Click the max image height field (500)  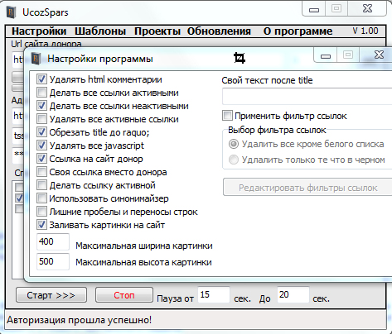53,261
